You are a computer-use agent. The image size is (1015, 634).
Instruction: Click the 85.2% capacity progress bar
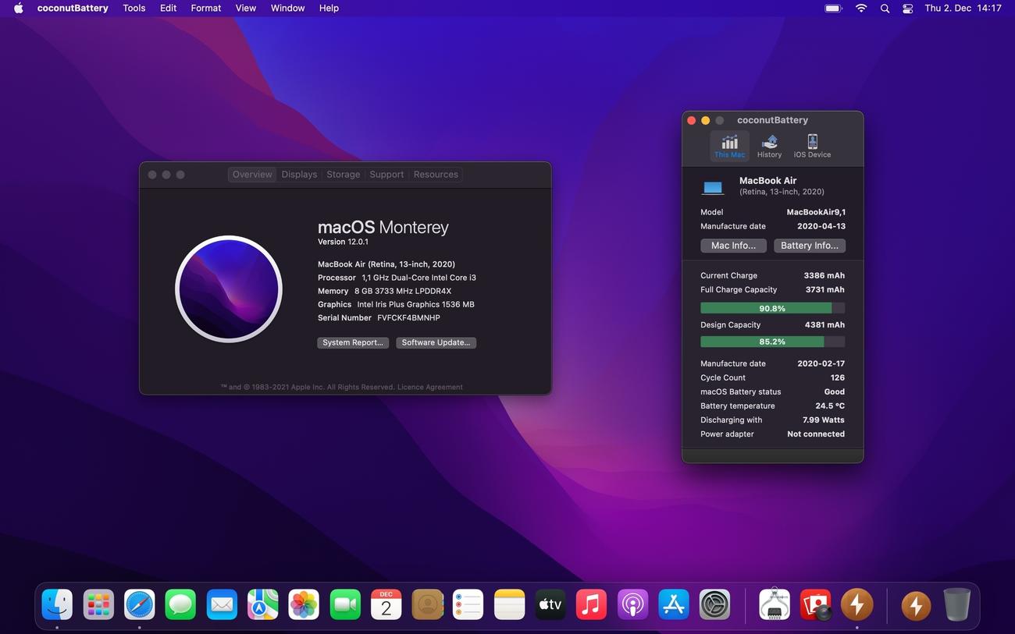point(772,342)
